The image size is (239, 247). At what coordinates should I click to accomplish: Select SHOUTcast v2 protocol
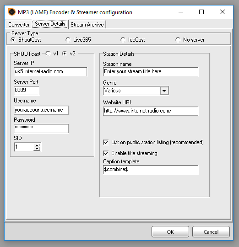click(x=64, y=54)
